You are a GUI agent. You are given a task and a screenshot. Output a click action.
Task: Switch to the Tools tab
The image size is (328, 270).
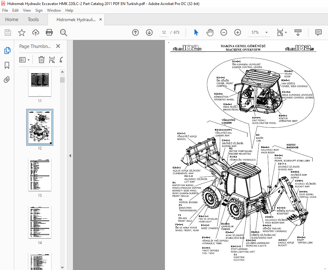coord(33,20)
